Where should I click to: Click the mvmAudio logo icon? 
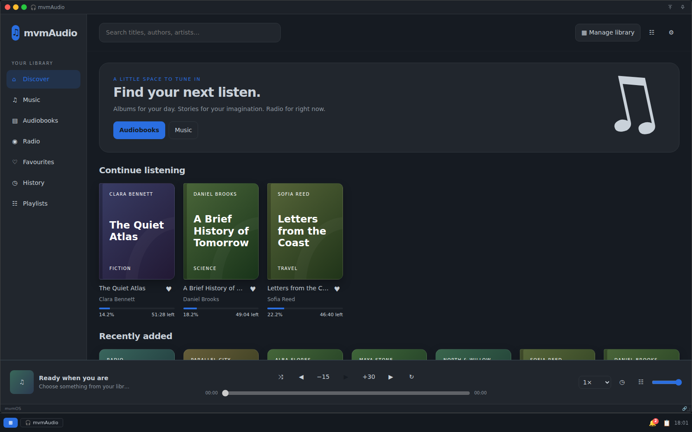pyautogui.click(x=16, y=33)
